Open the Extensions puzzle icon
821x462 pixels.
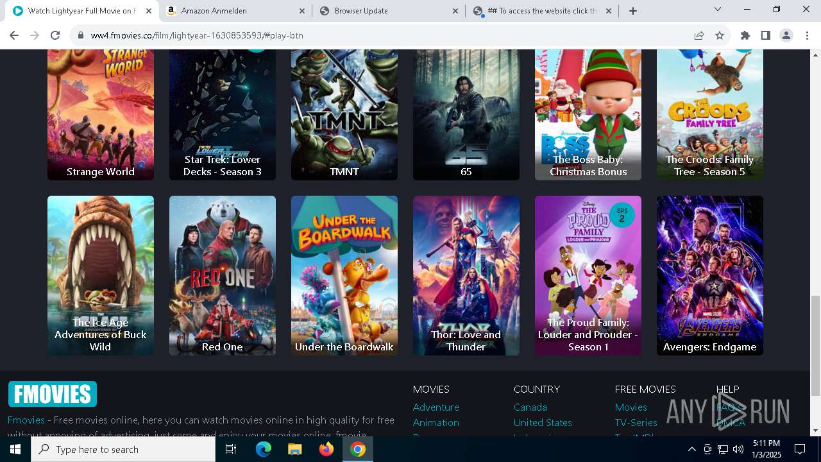tap(745, 35)
